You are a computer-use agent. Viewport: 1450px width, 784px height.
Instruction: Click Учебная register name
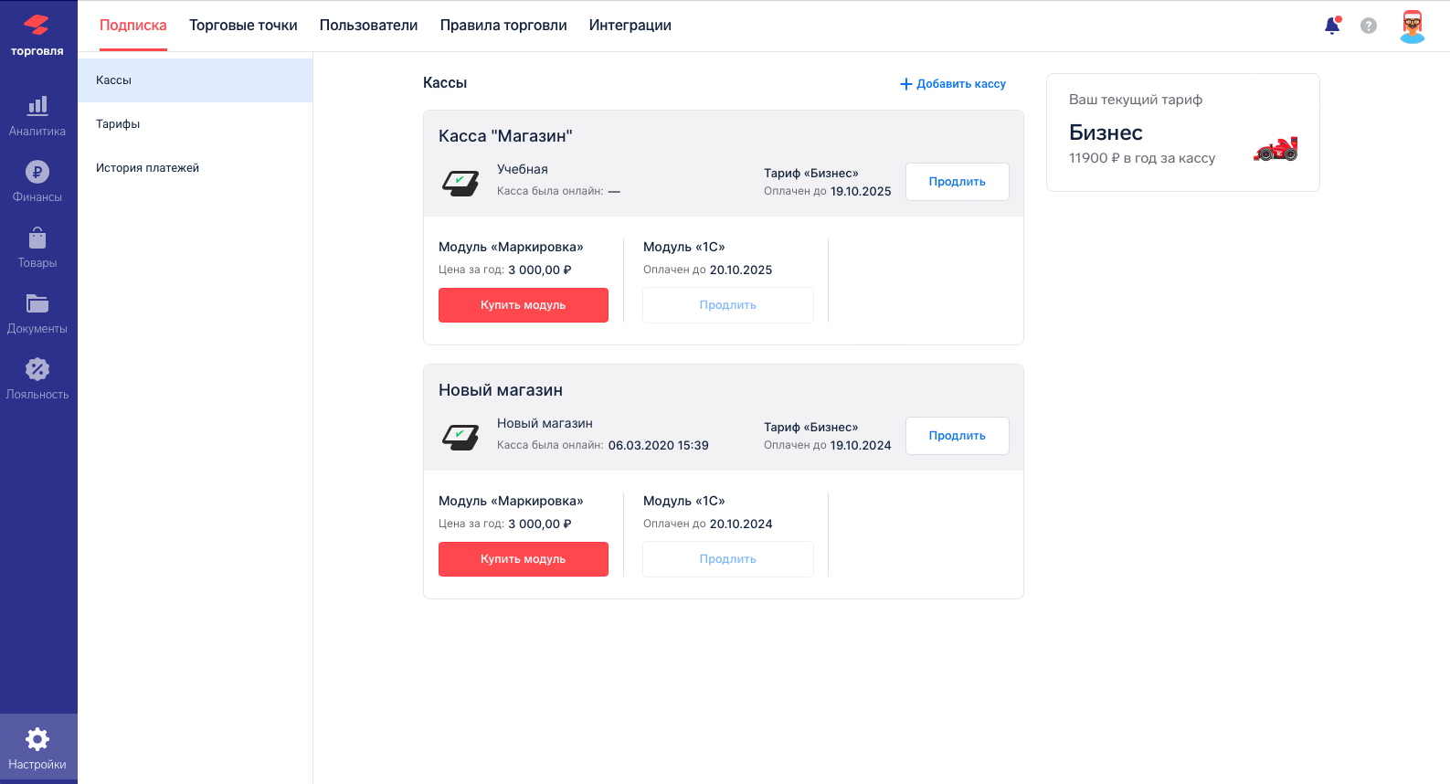(x=523, y=169)
